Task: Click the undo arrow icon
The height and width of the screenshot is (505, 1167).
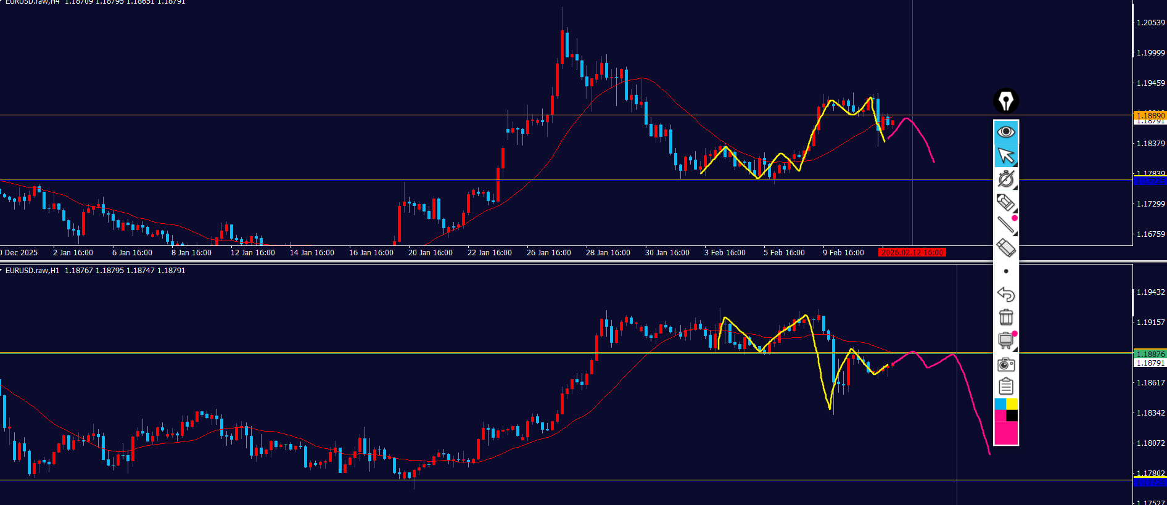Action: coord(1006,294)
